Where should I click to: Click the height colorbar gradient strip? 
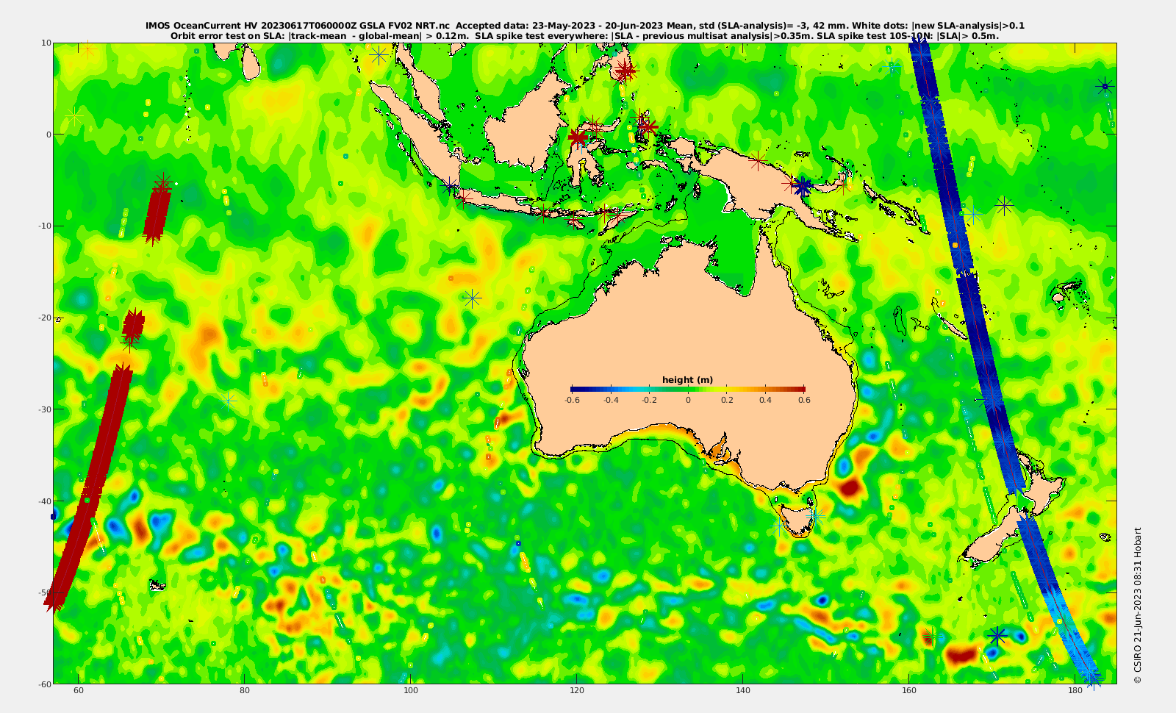coord(687,389)
